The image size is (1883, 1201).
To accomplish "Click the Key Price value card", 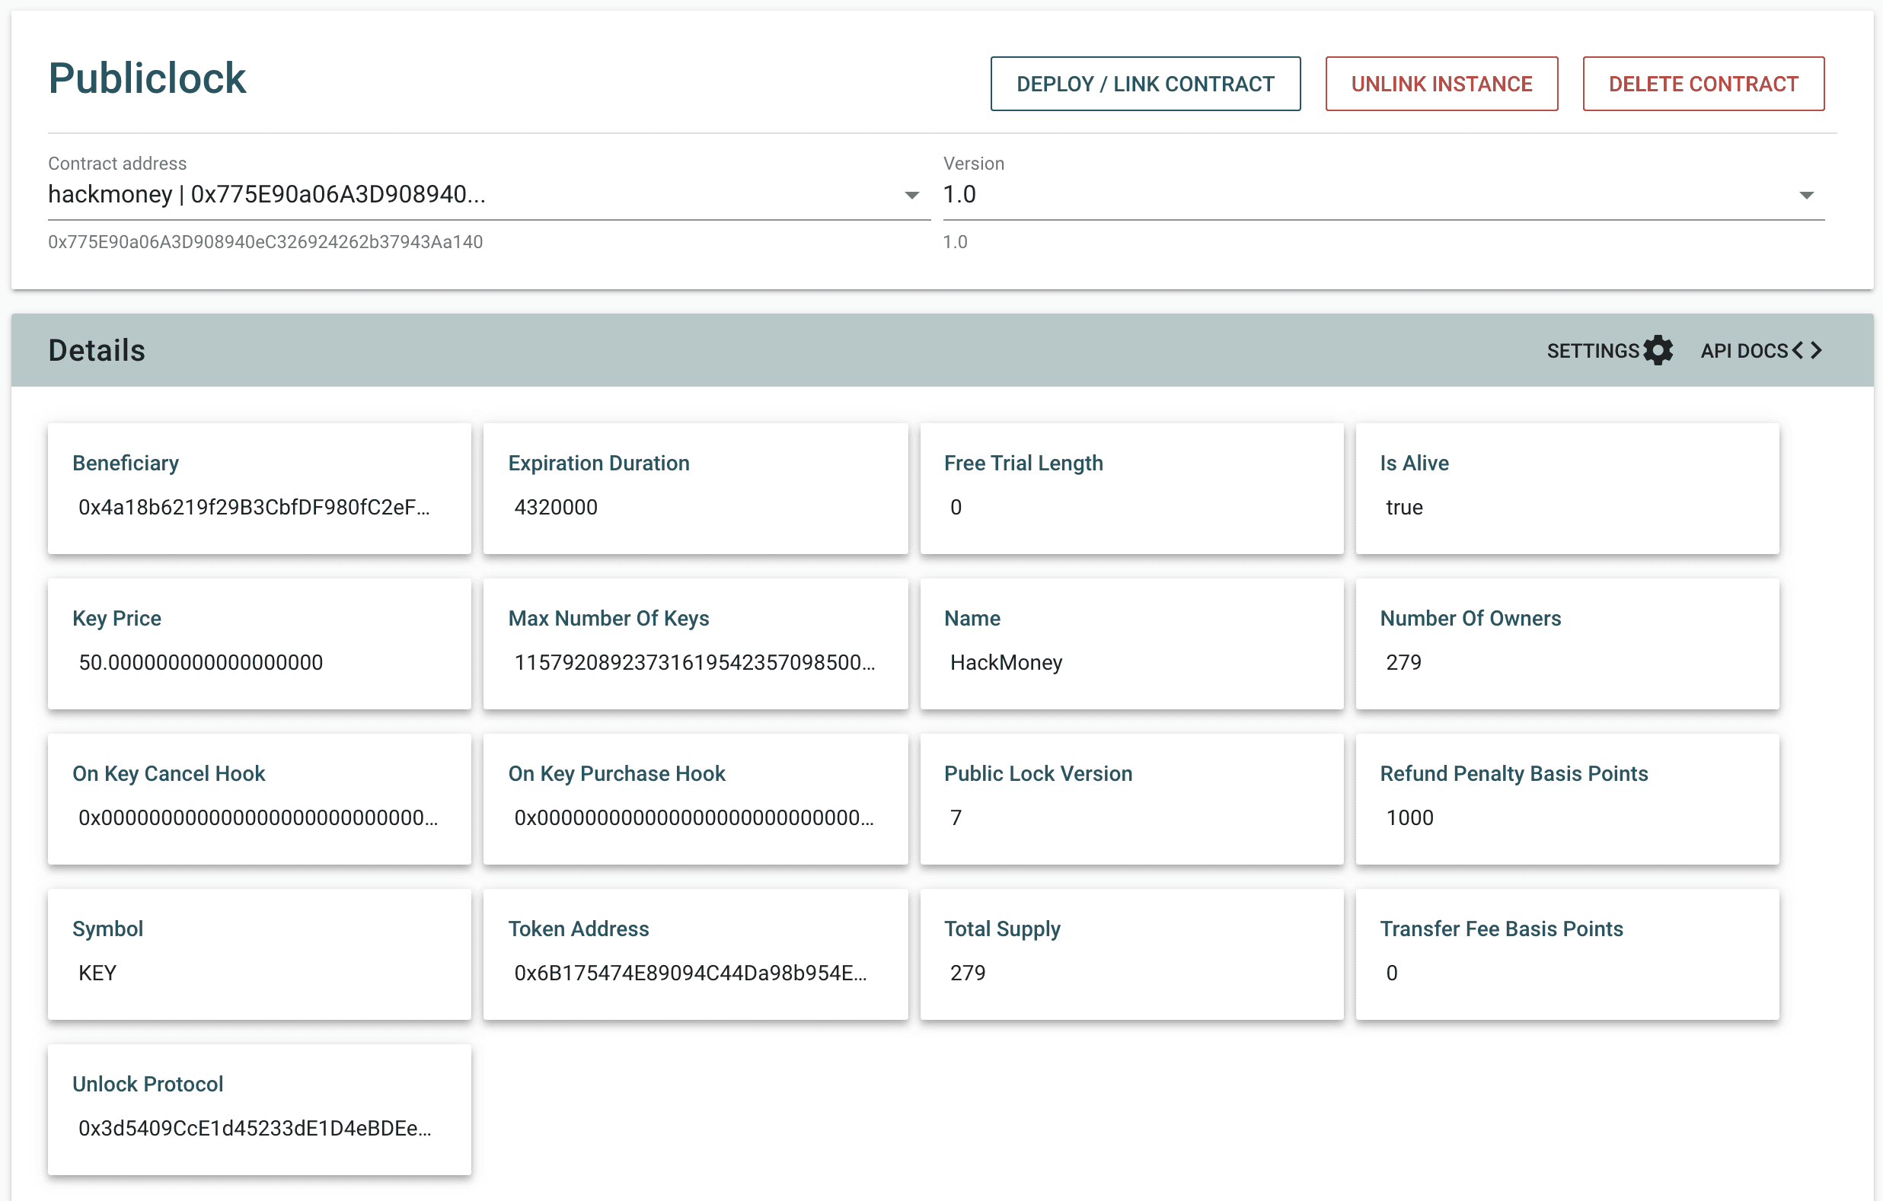I will click(x=259, y=643).
